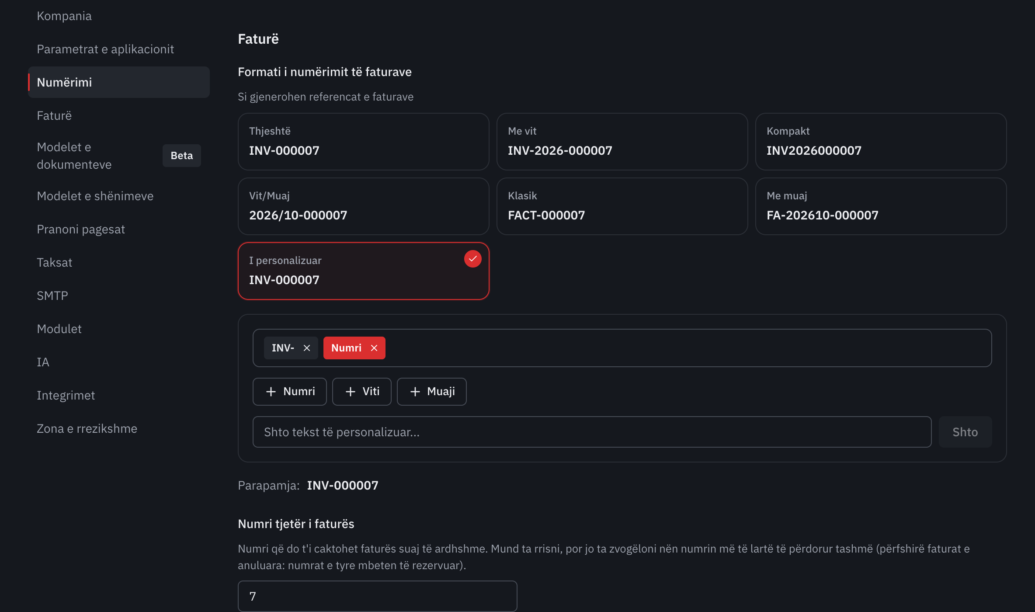Remove the red Numri token

point(374,348)
